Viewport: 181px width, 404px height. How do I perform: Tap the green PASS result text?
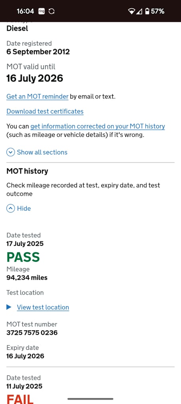coord(23,257)
